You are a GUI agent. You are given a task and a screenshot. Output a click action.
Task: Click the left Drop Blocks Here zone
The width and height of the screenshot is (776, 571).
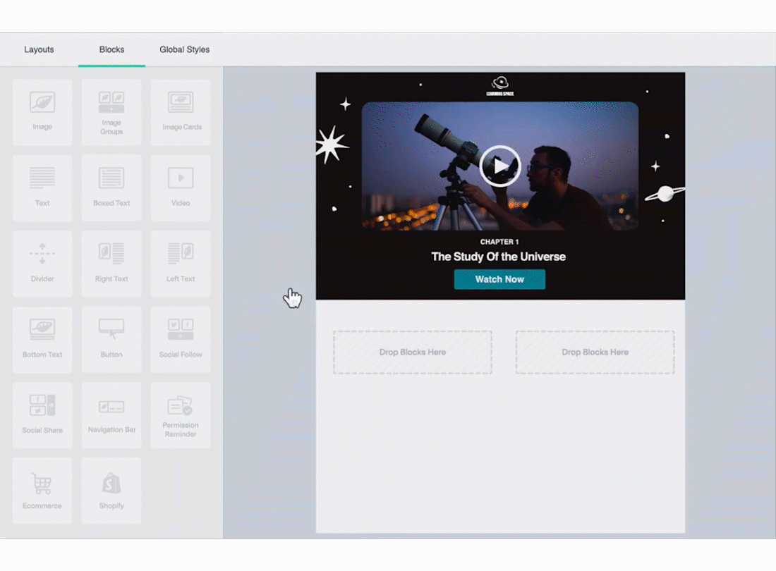coord(413,352)
